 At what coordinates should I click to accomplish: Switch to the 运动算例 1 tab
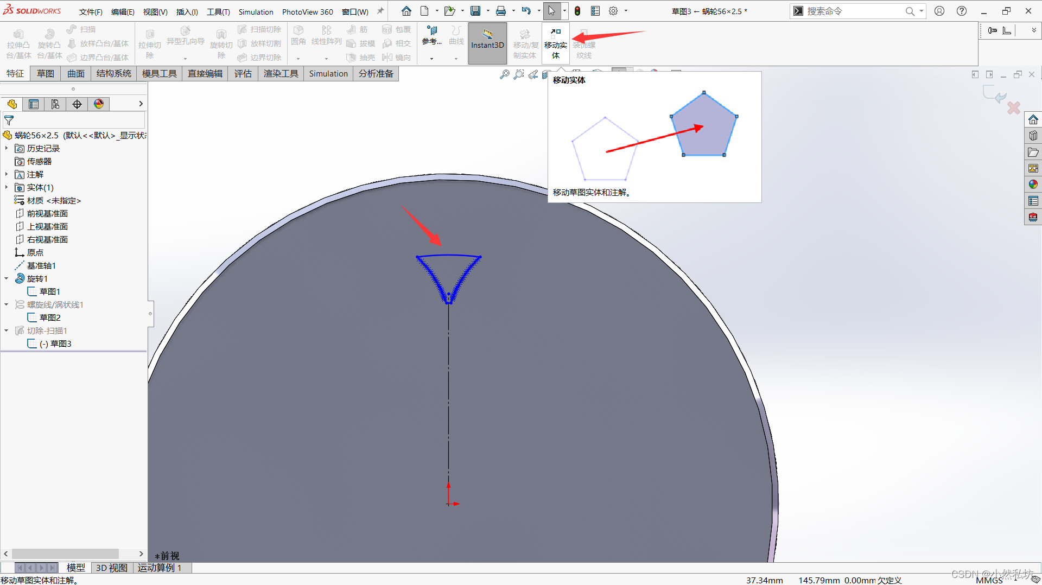[x=160, y=568]
